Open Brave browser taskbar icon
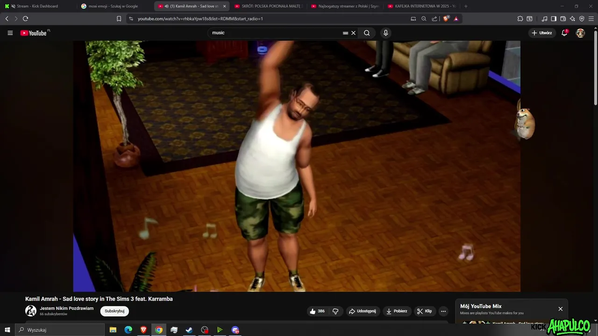The height and width of the screenshot is (336, 598). (x=143, y=330)
